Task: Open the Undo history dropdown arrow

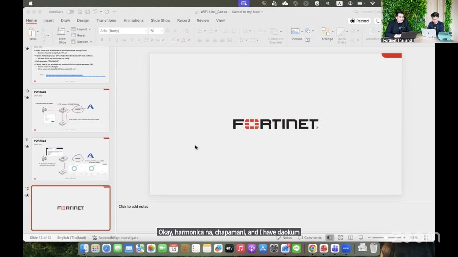Action: [100, 12]
